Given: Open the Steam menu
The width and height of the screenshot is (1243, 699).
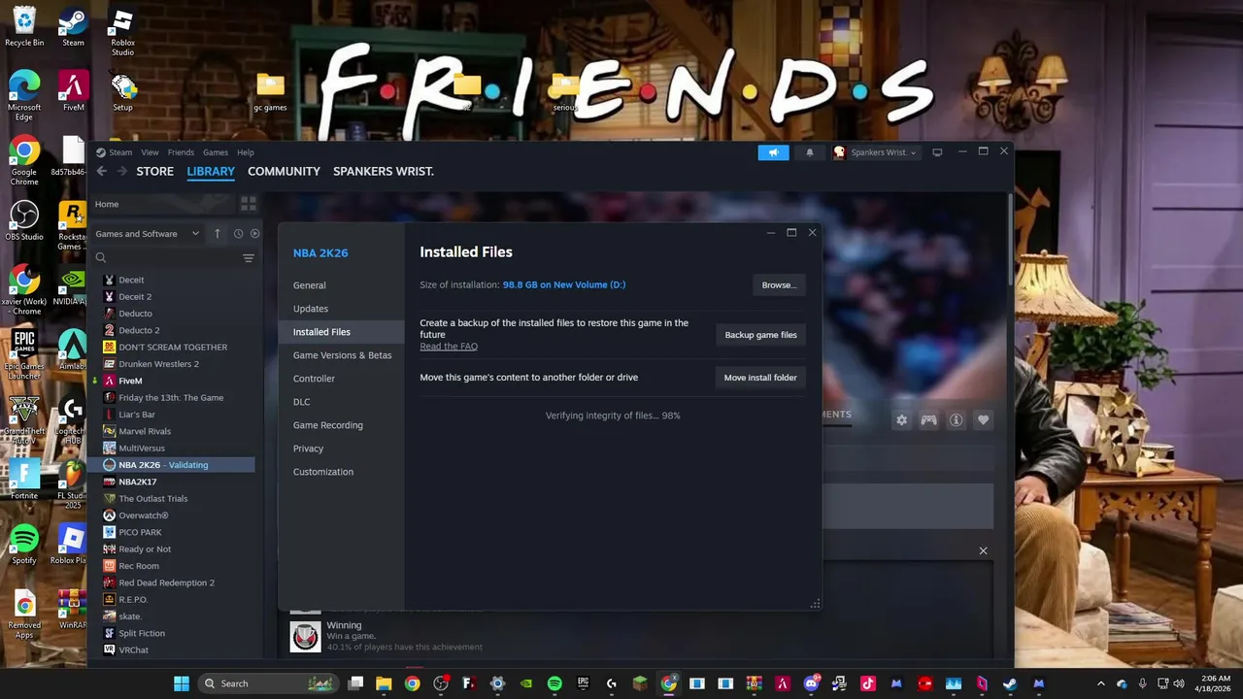Looking at the screenshot, I should 120,152.
